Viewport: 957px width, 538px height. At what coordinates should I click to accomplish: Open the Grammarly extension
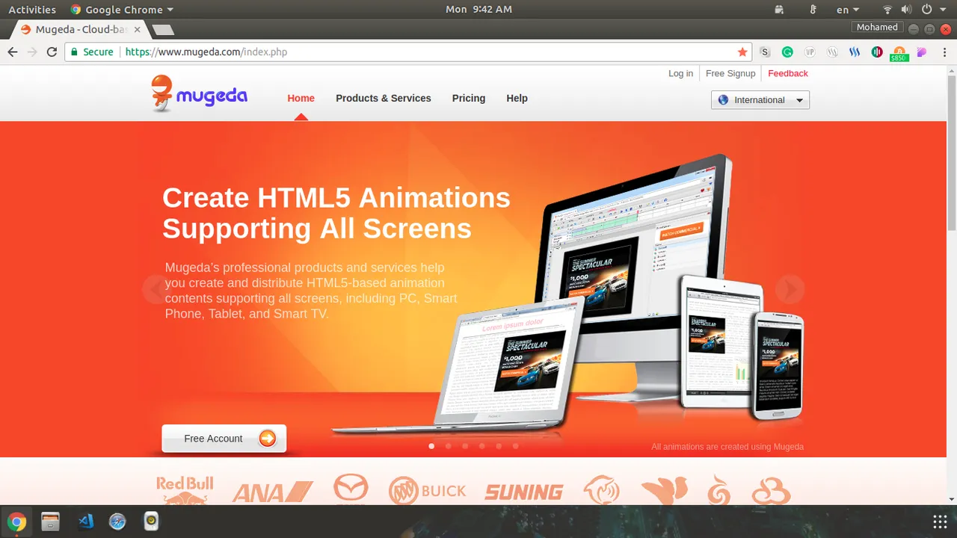[787, 52]
